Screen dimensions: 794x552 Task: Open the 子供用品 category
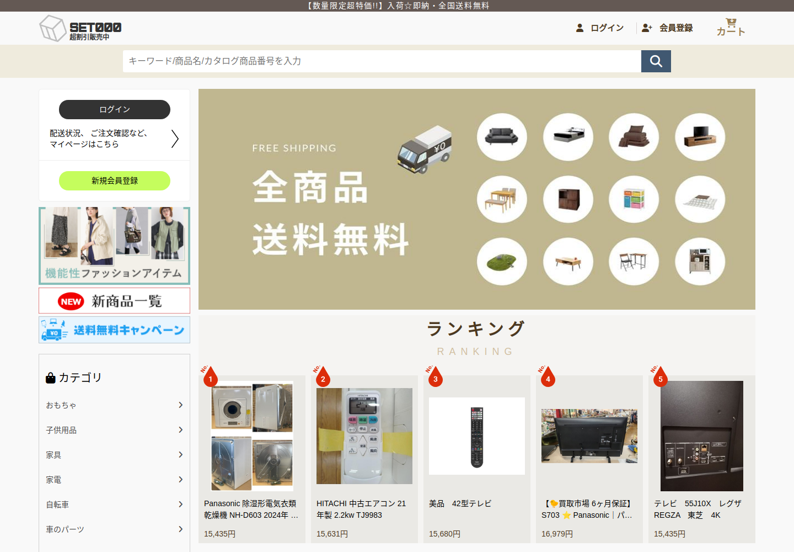coord(114,430)
